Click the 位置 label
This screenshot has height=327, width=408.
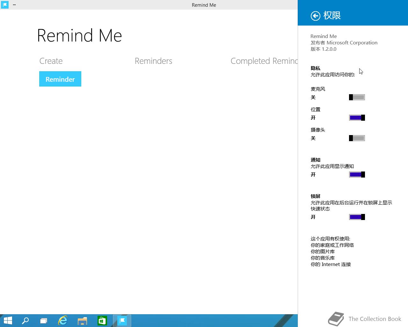coord(316,110)
